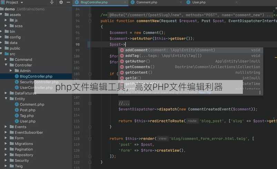
Task: Collapse the assets folder
Action: pos(1,14)
